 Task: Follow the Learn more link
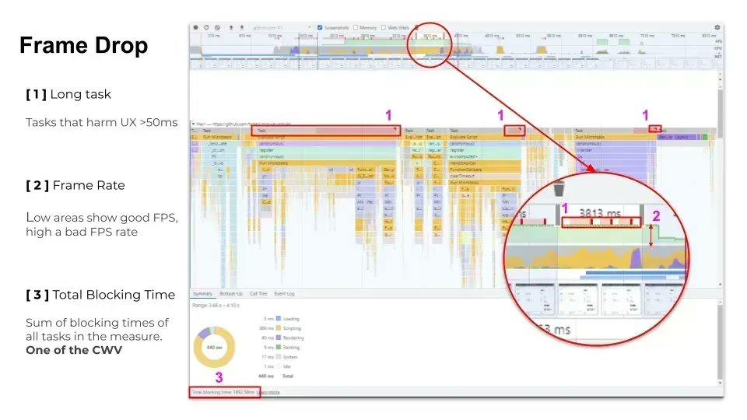[270, 392]
